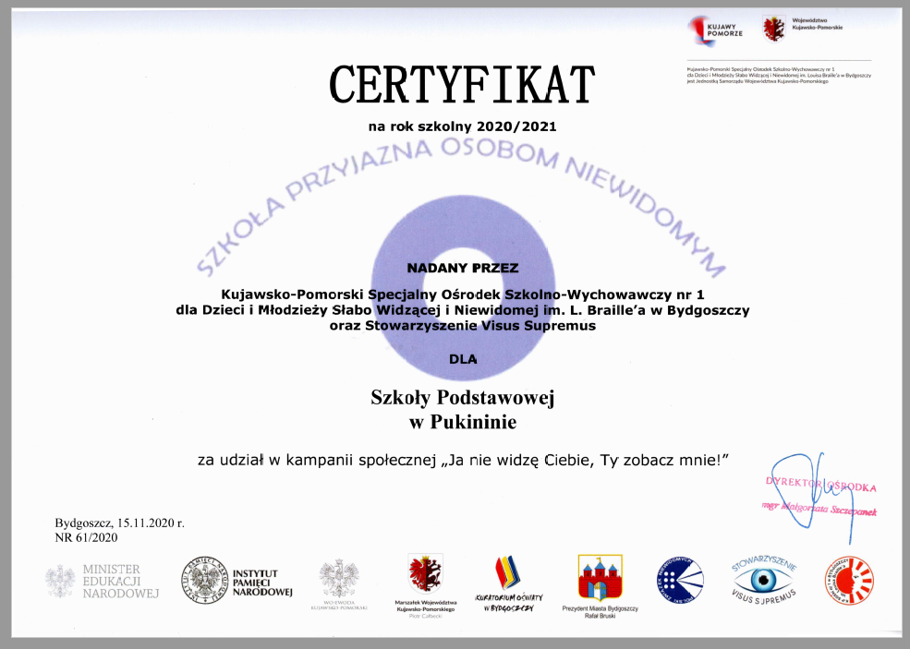This screenshot has height=649, width=910.
Task: Click the Wojewoda Kujawsko-Pomorski eagle emblem
Action: (x=333, y=579)
